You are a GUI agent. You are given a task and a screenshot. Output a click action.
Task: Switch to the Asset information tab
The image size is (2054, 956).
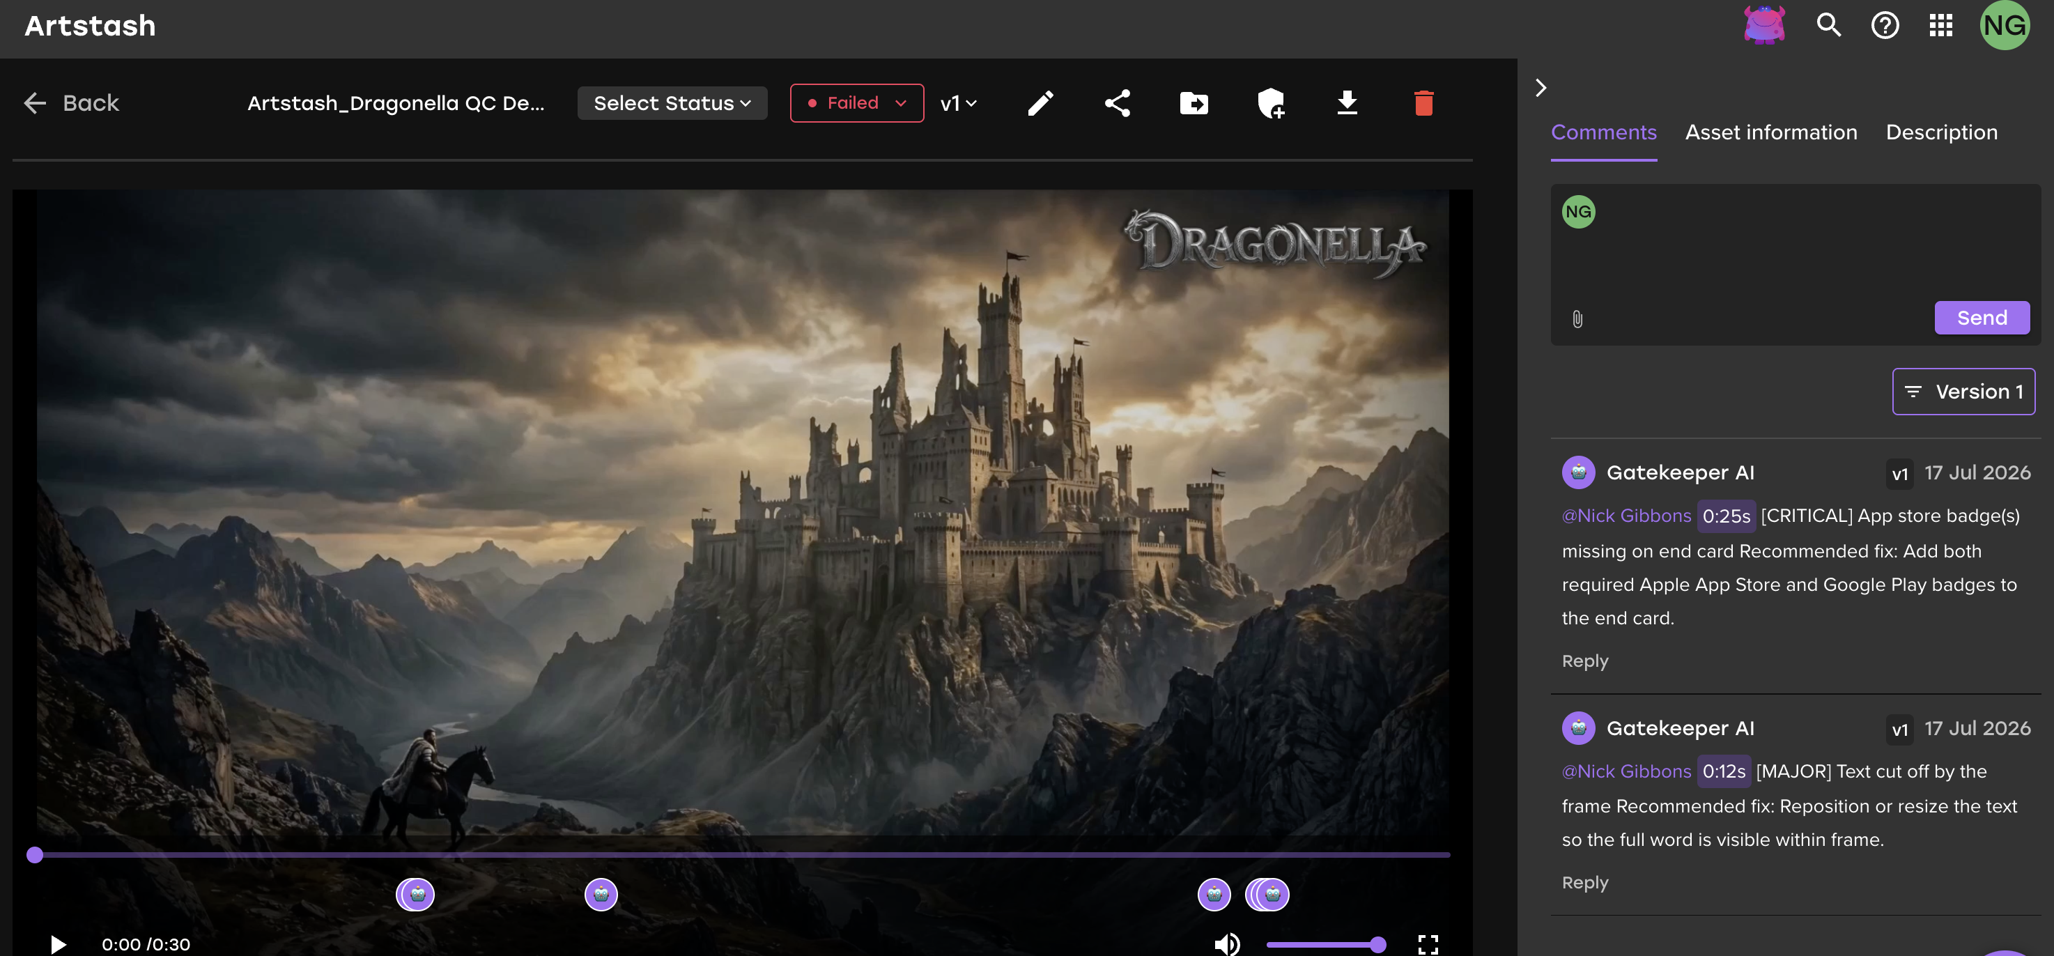(x=1771, y=132)
